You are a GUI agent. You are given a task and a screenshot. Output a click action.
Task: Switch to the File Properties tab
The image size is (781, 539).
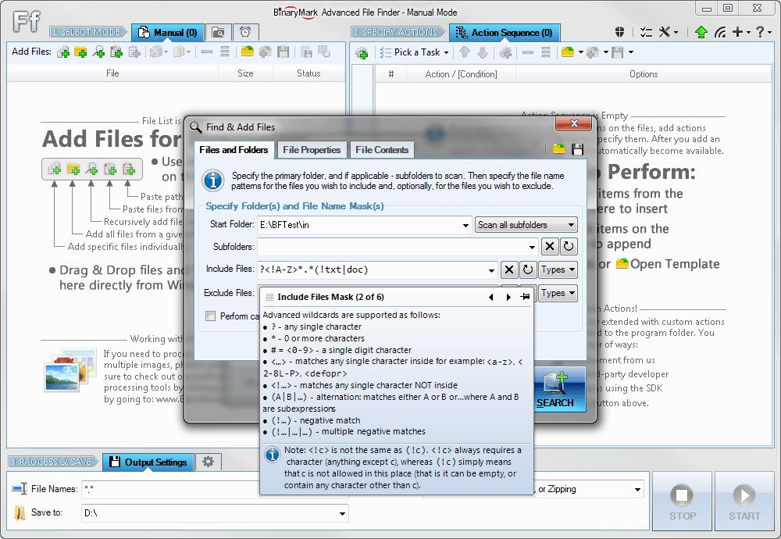pos(312,150)
